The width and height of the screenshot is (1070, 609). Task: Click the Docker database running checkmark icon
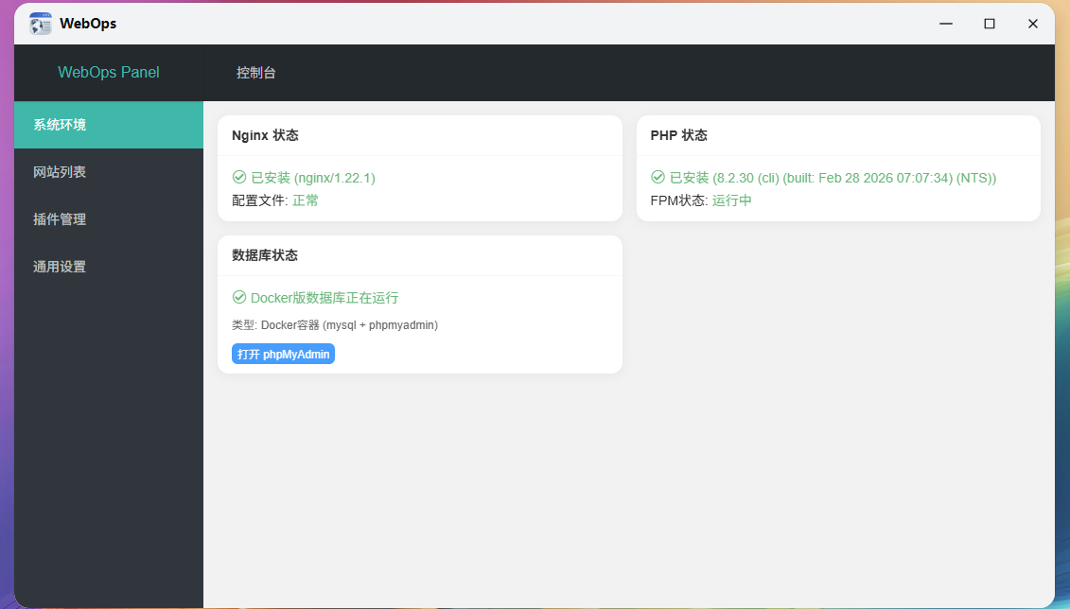click(x=239, y=297)
